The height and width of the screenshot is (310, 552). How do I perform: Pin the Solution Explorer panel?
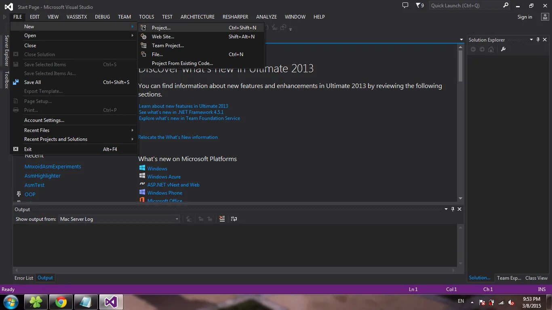click(x=538, y=40)
